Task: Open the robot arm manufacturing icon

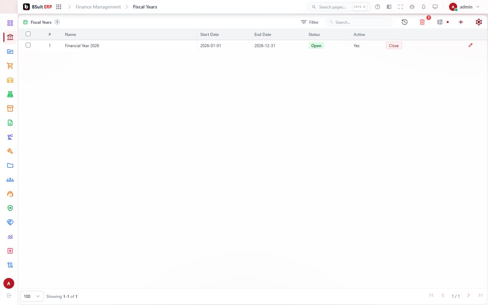Action: click(10, 137)
